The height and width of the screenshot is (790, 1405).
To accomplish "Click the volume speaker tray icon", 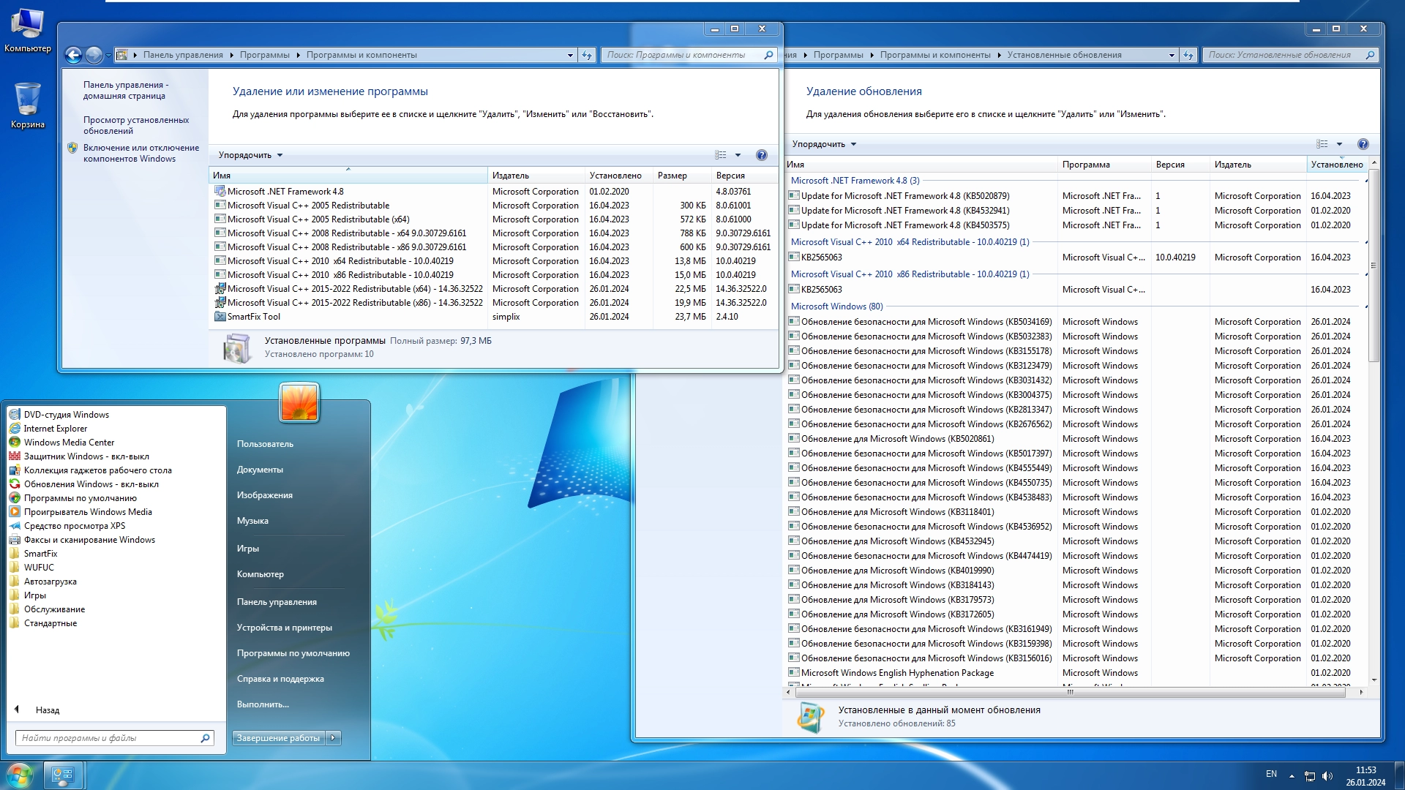I will tap(1327, 775).
